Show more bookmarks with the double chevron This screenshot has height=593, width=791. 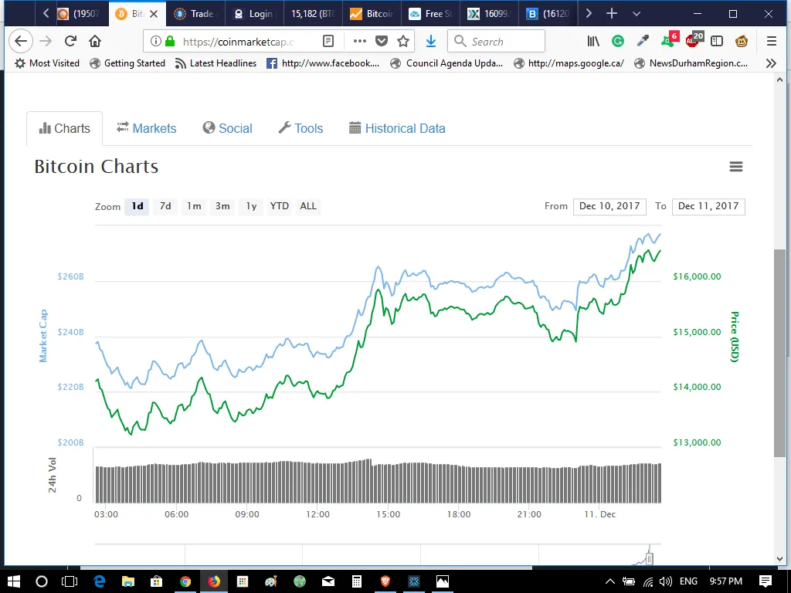click(x=771, y=63)
